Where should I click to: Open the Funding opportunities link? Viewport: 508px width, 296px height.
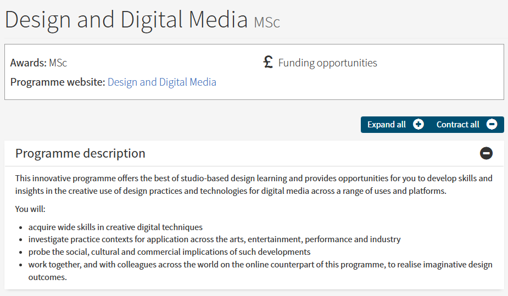coord(327,63)
